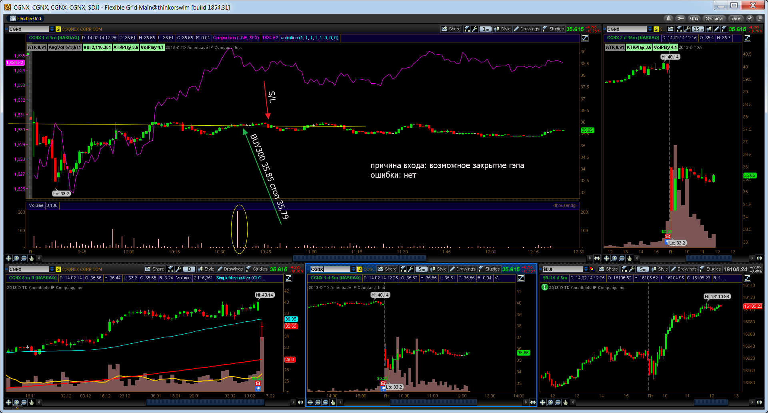Click studies flask icon in 15m chart toolbar

(x=724, y=29)
